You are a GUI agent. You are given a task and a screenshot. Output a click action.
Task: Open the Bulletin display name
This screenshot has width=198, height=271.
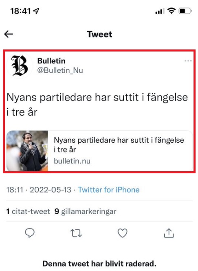pyautogui.click(x=51, y=61)
